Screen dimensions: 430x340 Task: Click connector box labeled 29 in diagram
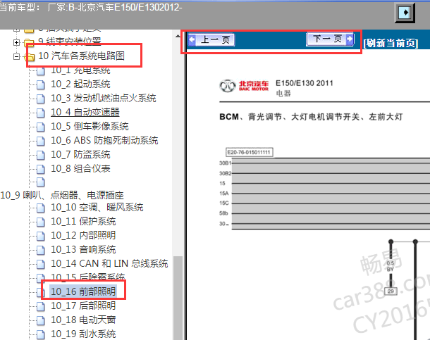tap(391, 291)
